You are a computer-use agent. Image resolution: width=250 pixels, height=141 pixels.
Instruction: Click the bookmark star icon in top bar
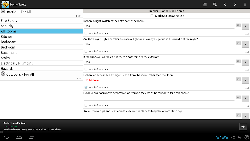point(215,4)
